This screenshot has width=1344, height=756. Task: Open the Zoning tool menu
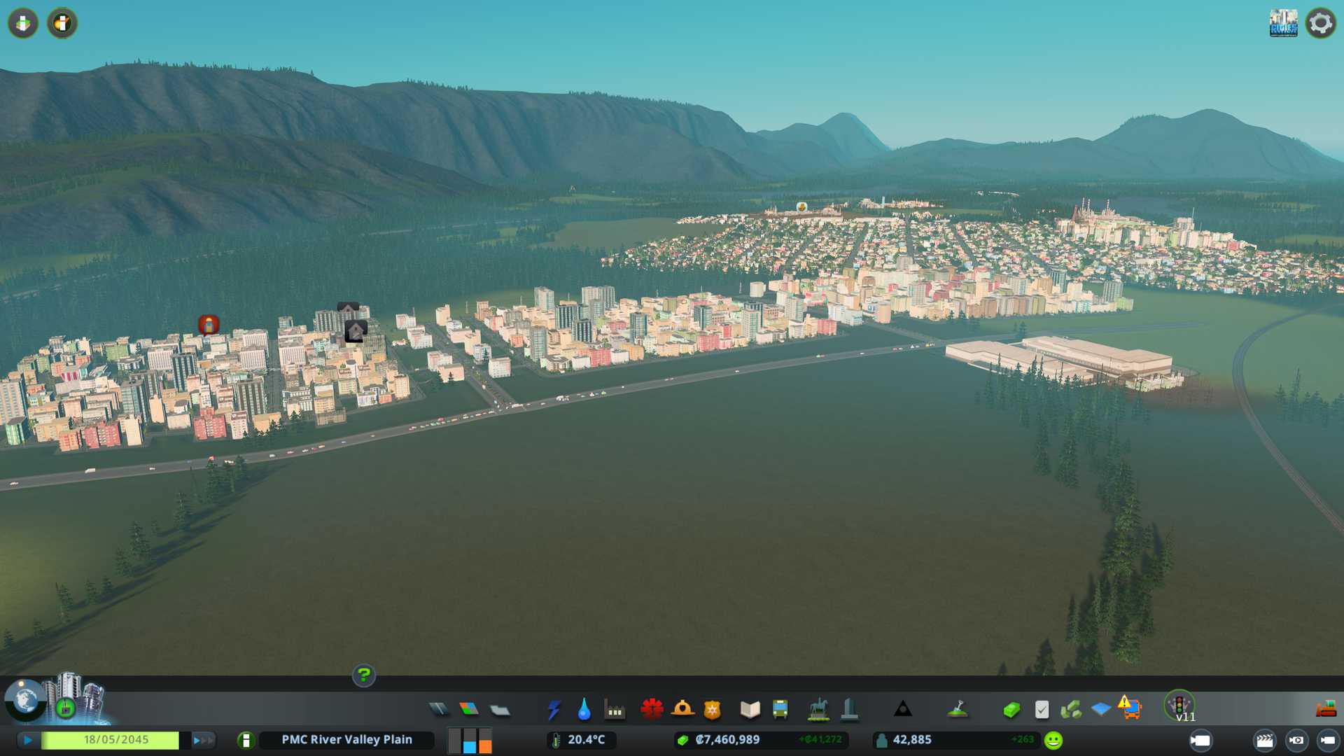(469, 710)
